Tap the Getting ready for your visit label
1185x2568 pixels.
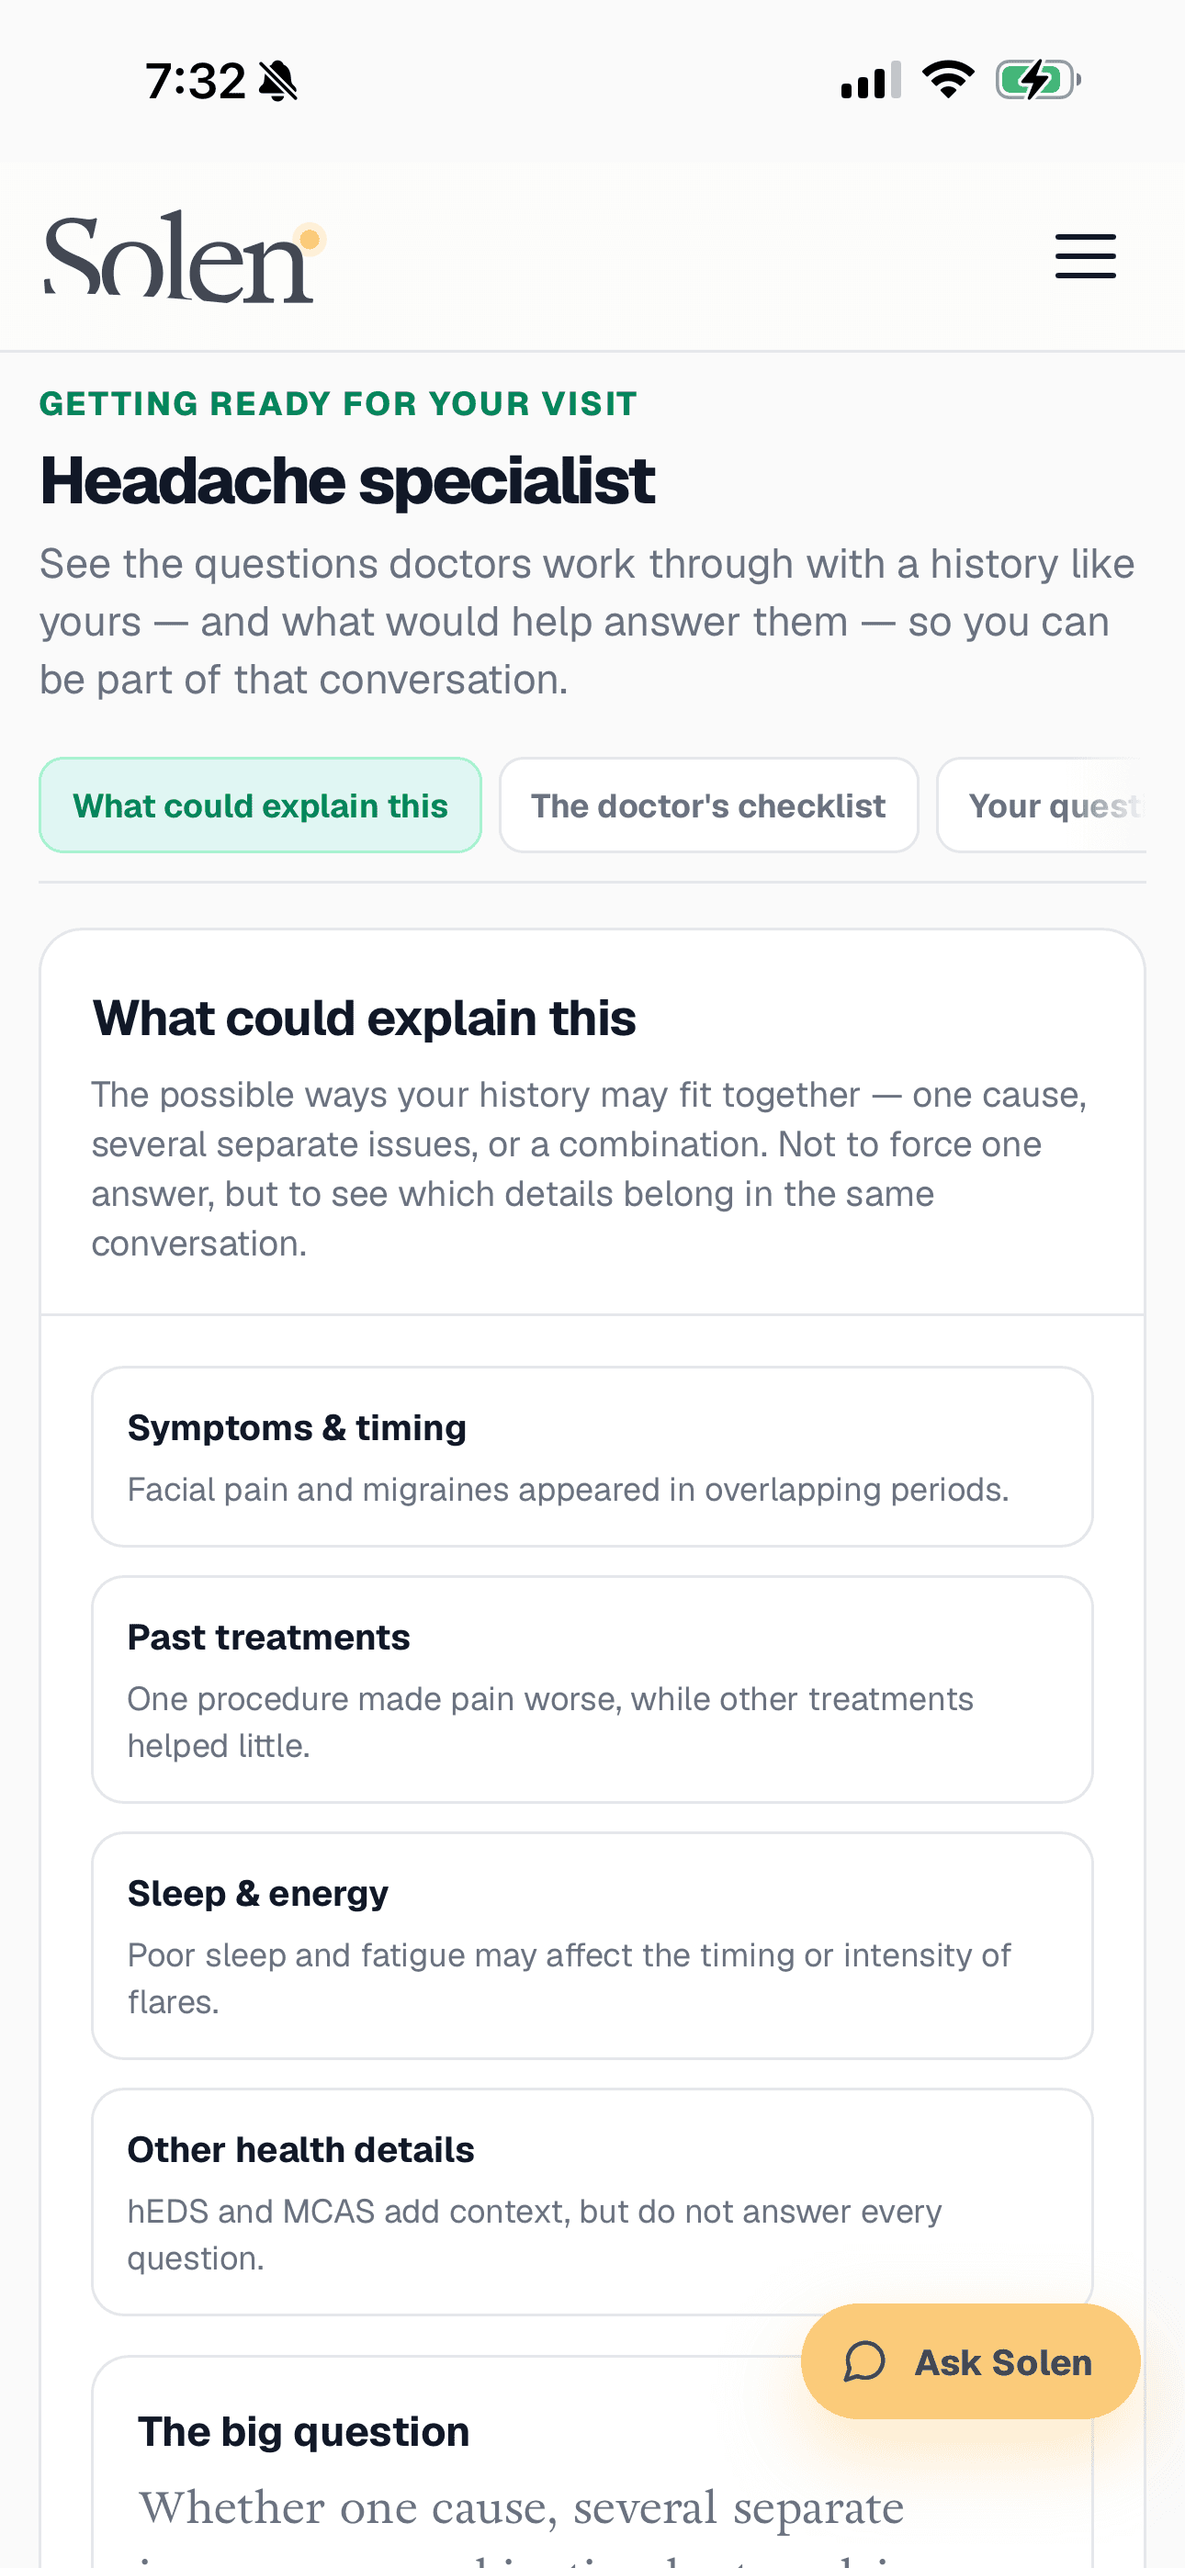point(338,404)
